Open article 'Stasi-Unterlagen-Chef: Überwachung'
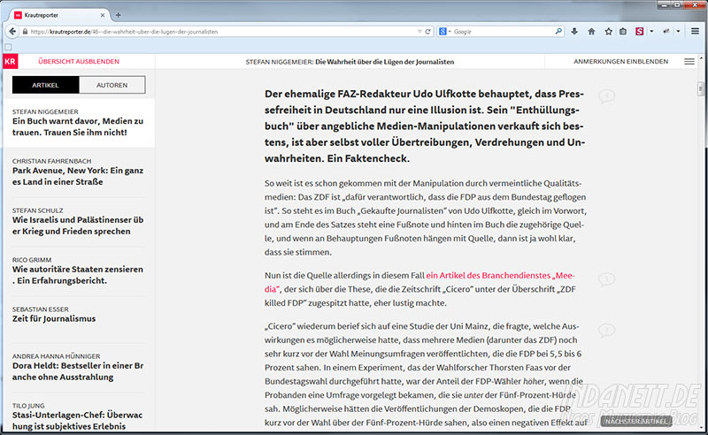The height and width of the screenshot is (435, 708). point(78,420)
